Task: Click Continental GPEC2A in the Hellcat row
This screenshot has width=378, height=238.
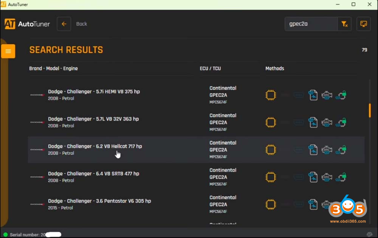Action: pyautogui.click(x=223, y=146)
